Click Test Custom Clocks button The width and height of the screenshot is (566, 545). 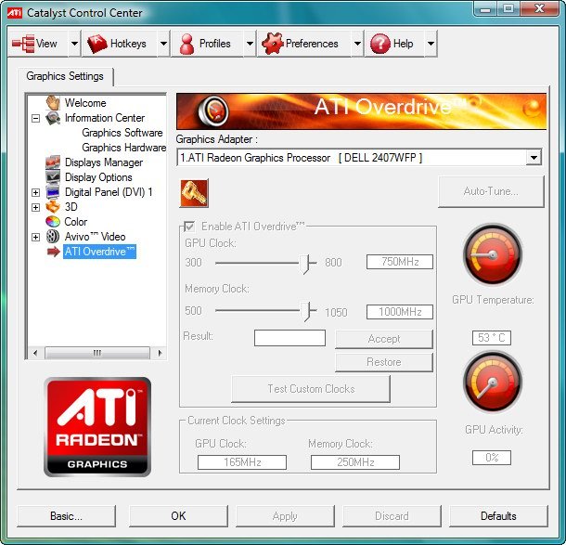pyautogui.click(x=311, y=389)
